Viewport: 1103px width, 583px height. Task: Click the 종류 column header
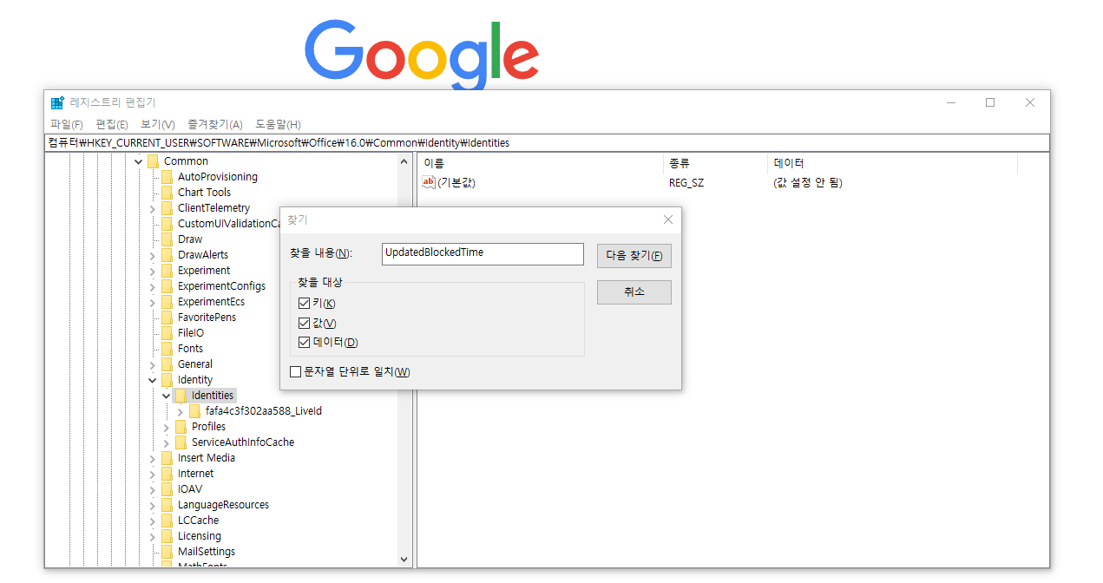(x=715, y=163)
